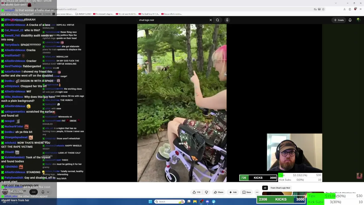
Task: Select the All filter chip
Action: tap(265, 188)
